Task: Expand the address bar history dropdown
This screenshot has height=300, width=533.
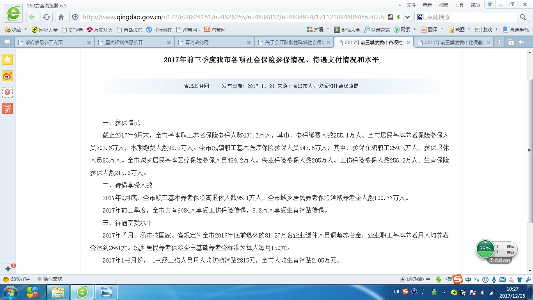Action: 408,17
